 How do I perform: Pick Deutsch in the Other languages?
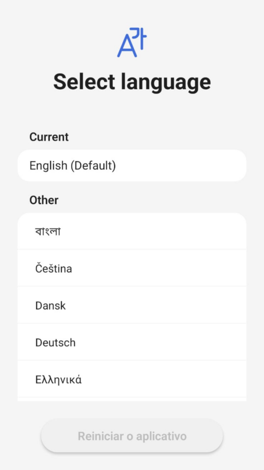(132, 342)
